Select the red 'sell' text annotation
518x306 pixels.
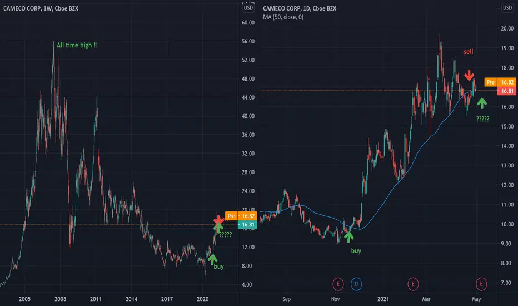click(468, 52)
